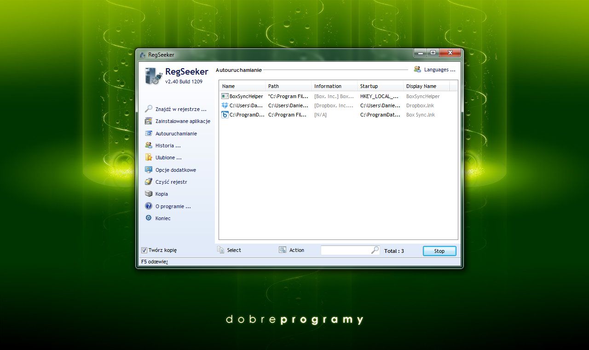The width and height of the screenshot is (589, 350).
Task: Click the C:\ProgramDat... startup cell
Action: [380, 115]
